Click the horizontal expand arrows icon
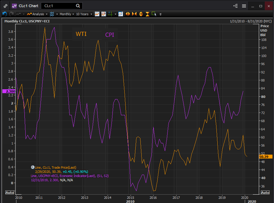Image resolution: width=274 pixels, height=203 pixels. pyautogui.click(x=128, y=14)
